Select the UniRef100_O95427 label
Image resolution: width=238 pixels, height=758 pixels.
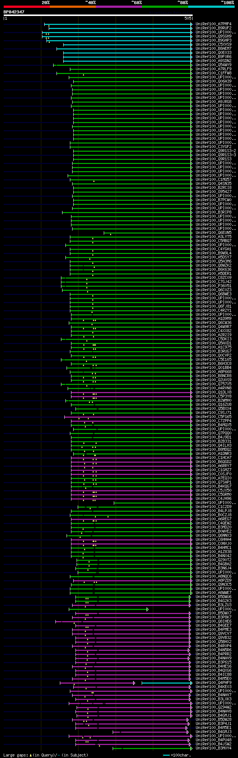coord(213,192)
